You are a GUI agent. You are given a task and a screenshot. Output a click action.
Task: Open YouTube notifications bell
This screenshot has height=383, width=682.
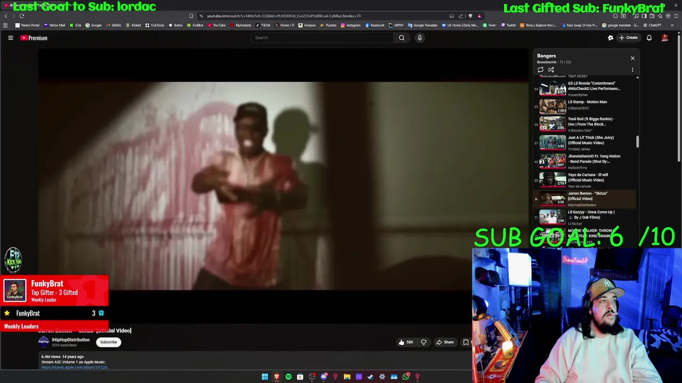point(649,38)
